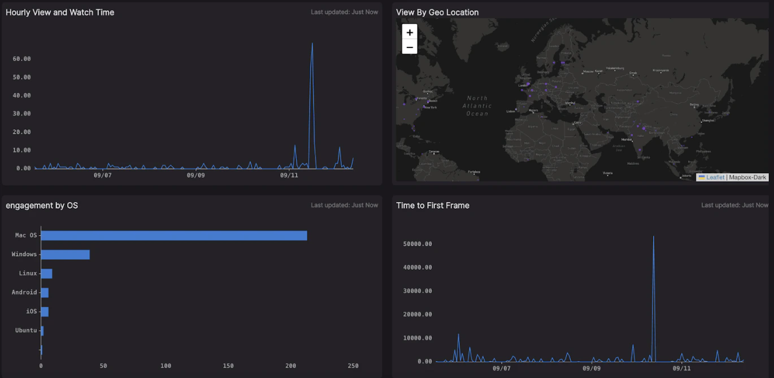Click the 09/11 label on Time to First Frame axis
The height and width of the screenshot is (378, 774).
pos(682,368)
